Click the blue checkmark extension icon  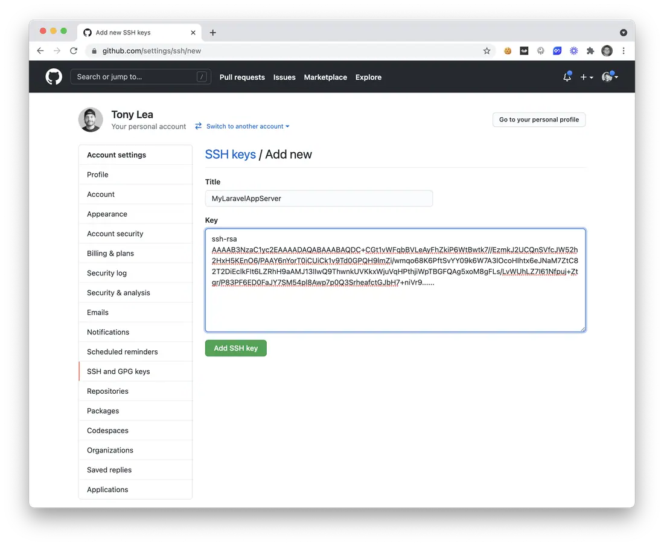click(x=557, y=51)
